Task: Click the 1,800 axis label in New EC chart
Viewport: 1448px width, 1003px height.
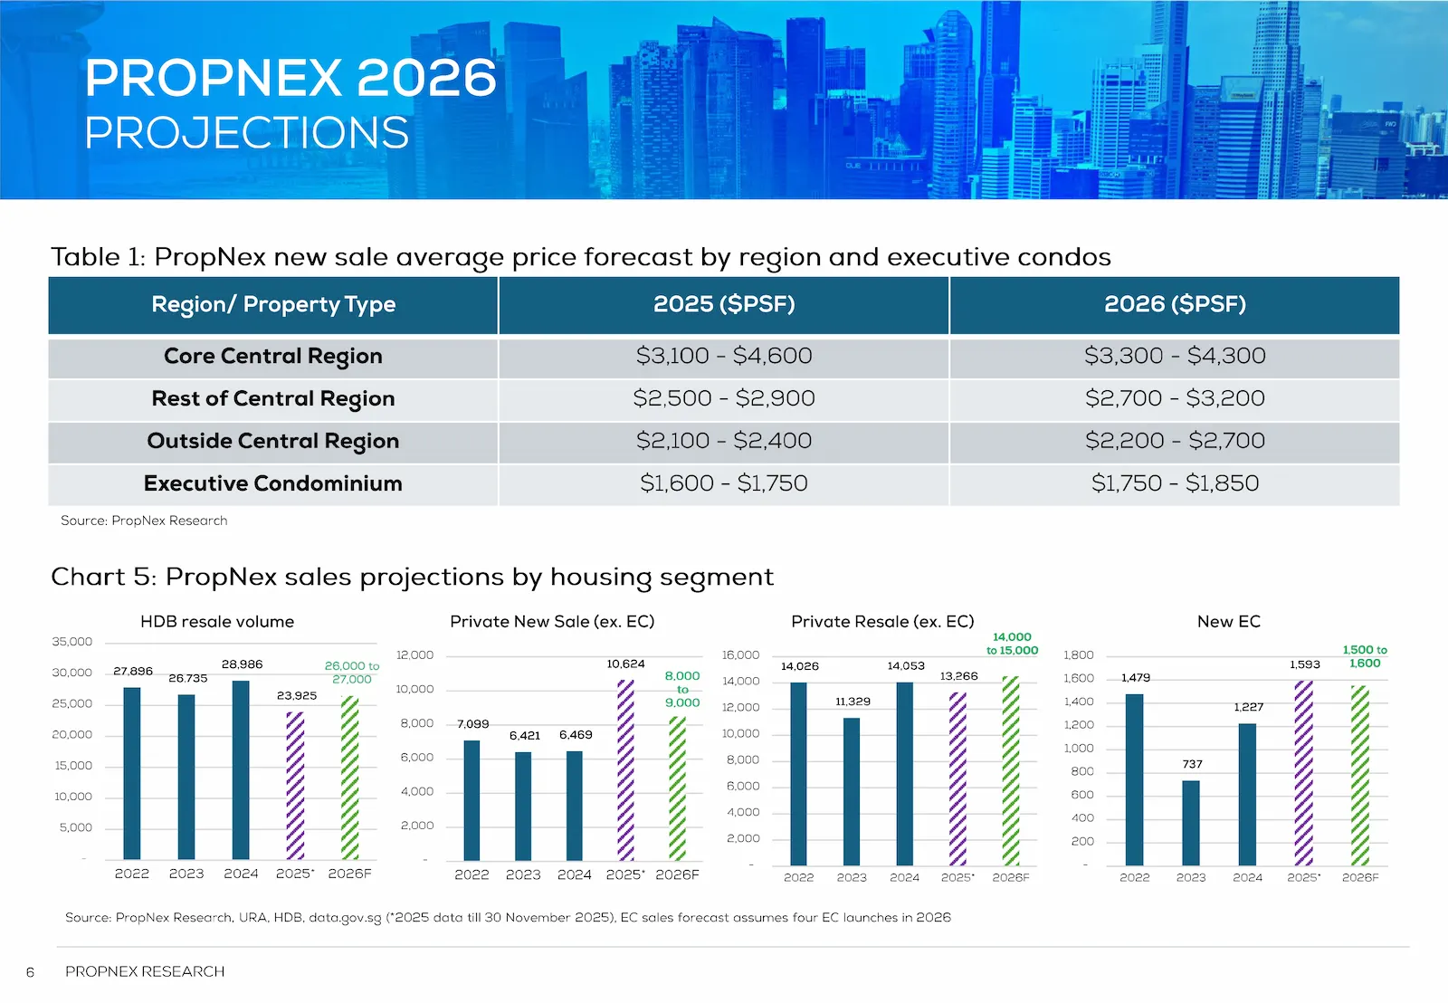Action: 1079,655
